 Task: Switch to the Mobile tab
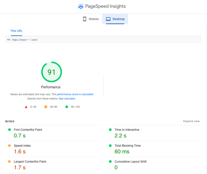click(x=91, y=19)
